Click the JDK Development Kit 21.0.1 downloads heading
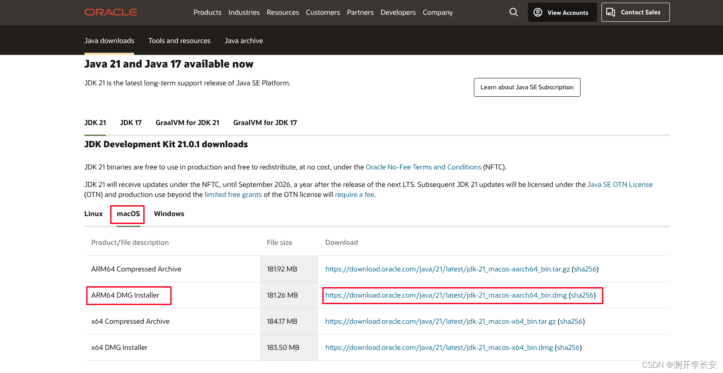This screenshot has width=723, height=373. point(166,144)
